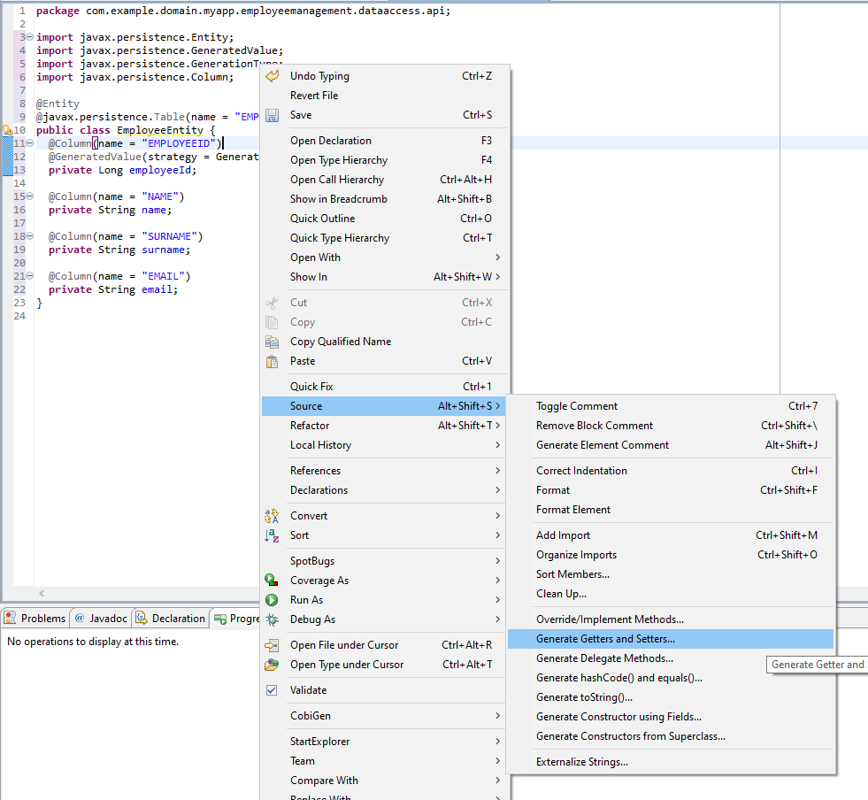Switch to the Problems tab

35,619
